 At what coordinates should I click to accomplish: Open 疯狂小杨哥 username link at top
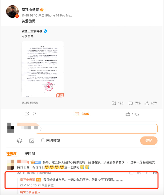coord(30,10)
